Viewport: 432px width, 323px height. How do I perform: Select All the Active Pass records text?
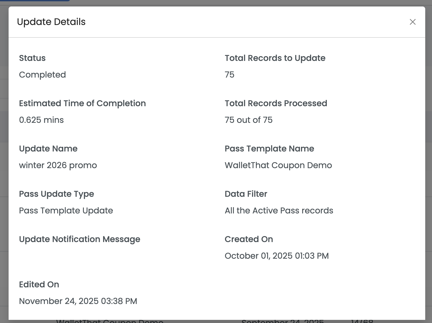[279, 211]
